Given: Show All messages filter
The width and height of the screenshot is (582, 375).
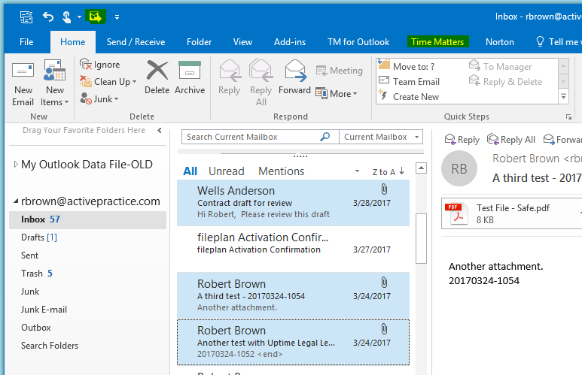Looking at the screenshot, I should point(190,171).
